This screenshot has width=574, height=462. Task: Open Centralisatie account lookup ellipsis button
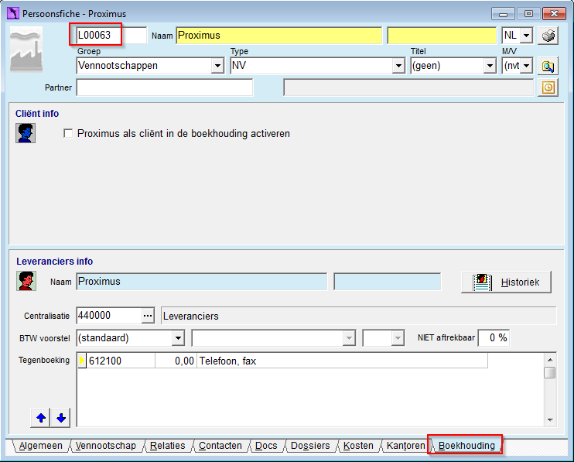tap(148, 316)
